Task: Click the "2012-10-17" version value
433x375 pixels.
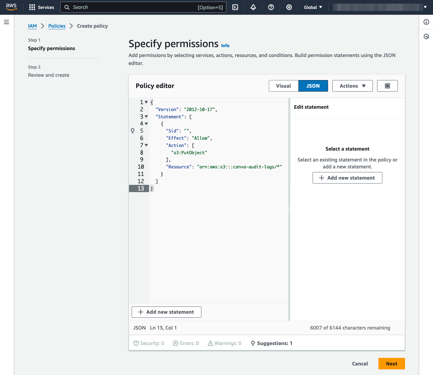Action: [199, 109]
